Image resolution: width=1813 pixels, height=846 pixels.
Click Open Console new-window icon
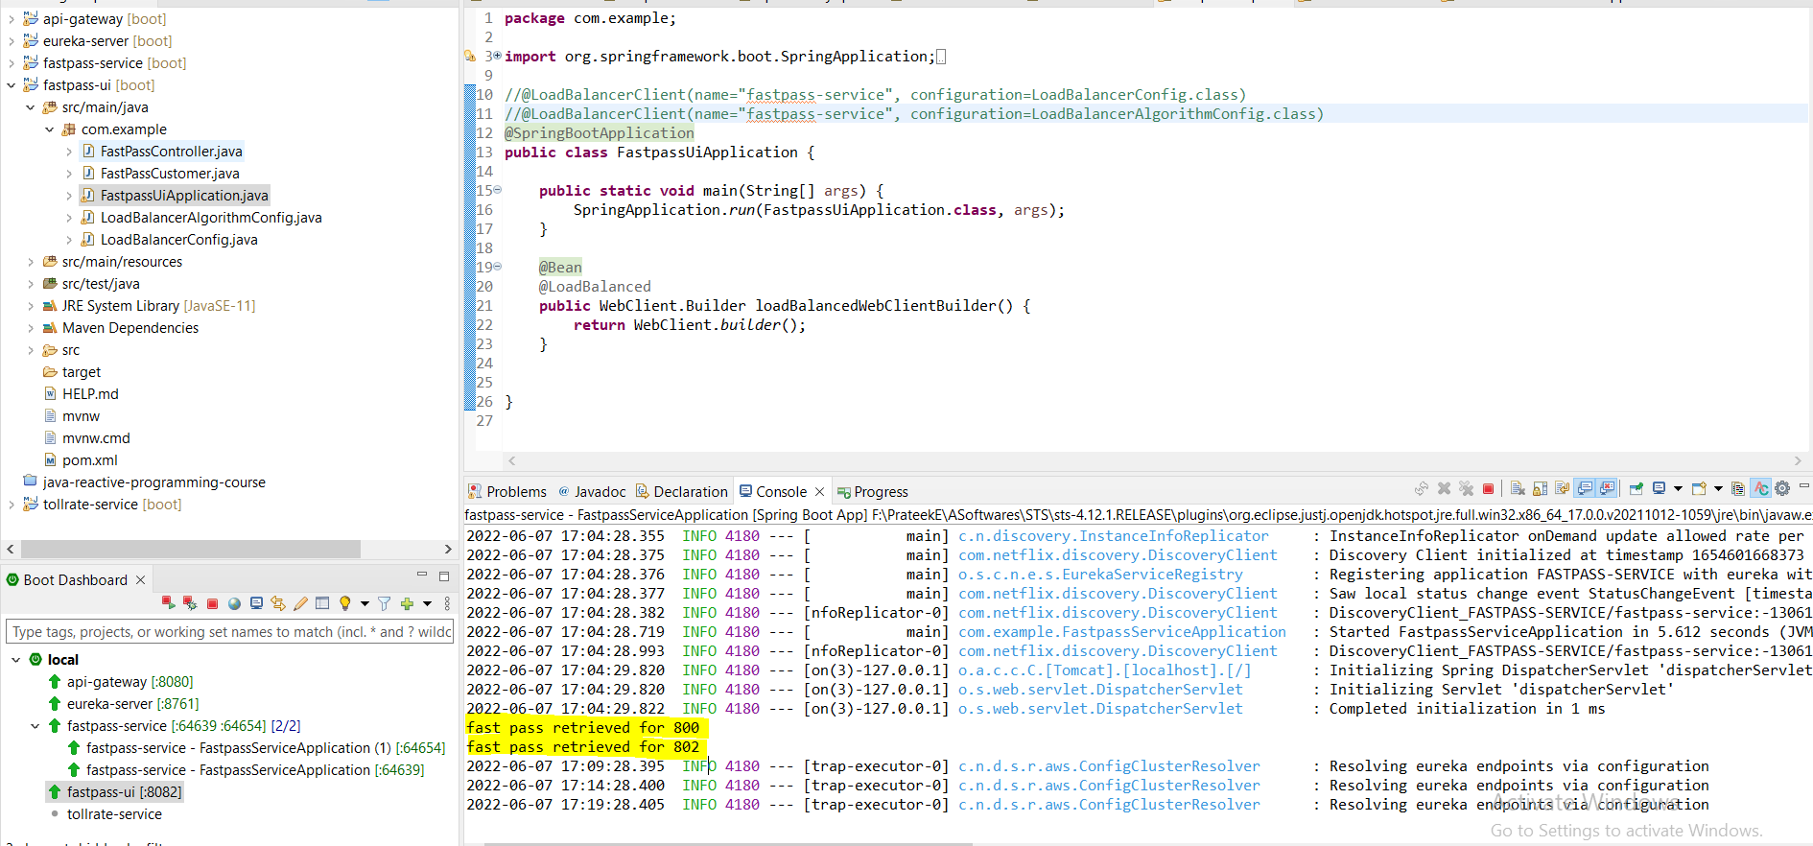[x=1699, y=488]
